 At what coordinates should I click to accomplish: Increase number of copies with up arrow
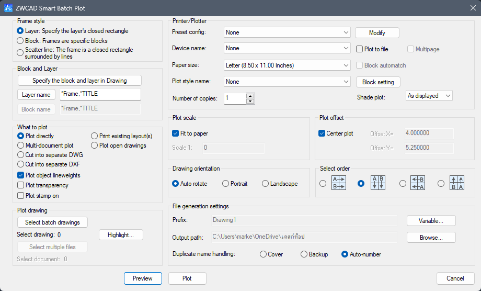250,96
